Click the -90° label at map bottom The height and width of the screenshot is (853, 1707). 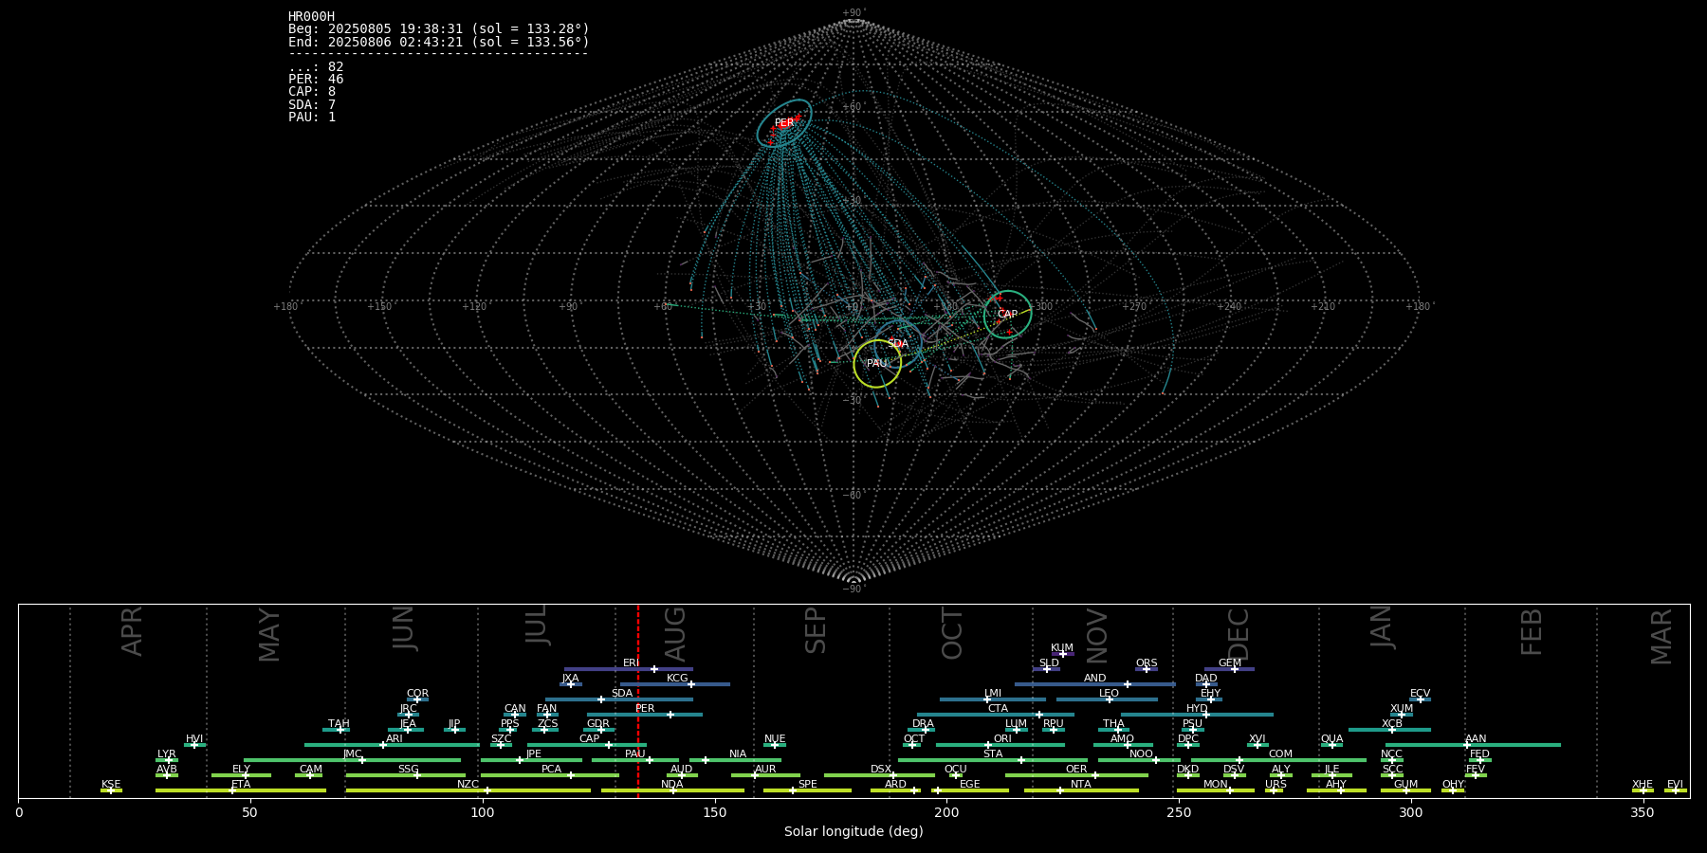click(x=853, y=590)
